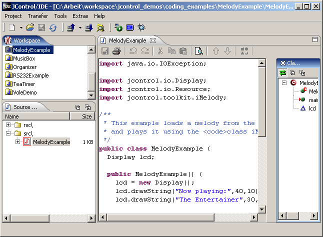Expand the rsc\ folder in Source tree
Image resolution: width=323 pixels, height=237 pixels.
8,124
